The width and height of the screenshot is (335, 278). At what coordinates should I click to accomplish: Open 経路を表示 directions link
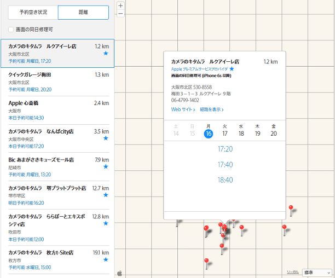pos(212,109)
